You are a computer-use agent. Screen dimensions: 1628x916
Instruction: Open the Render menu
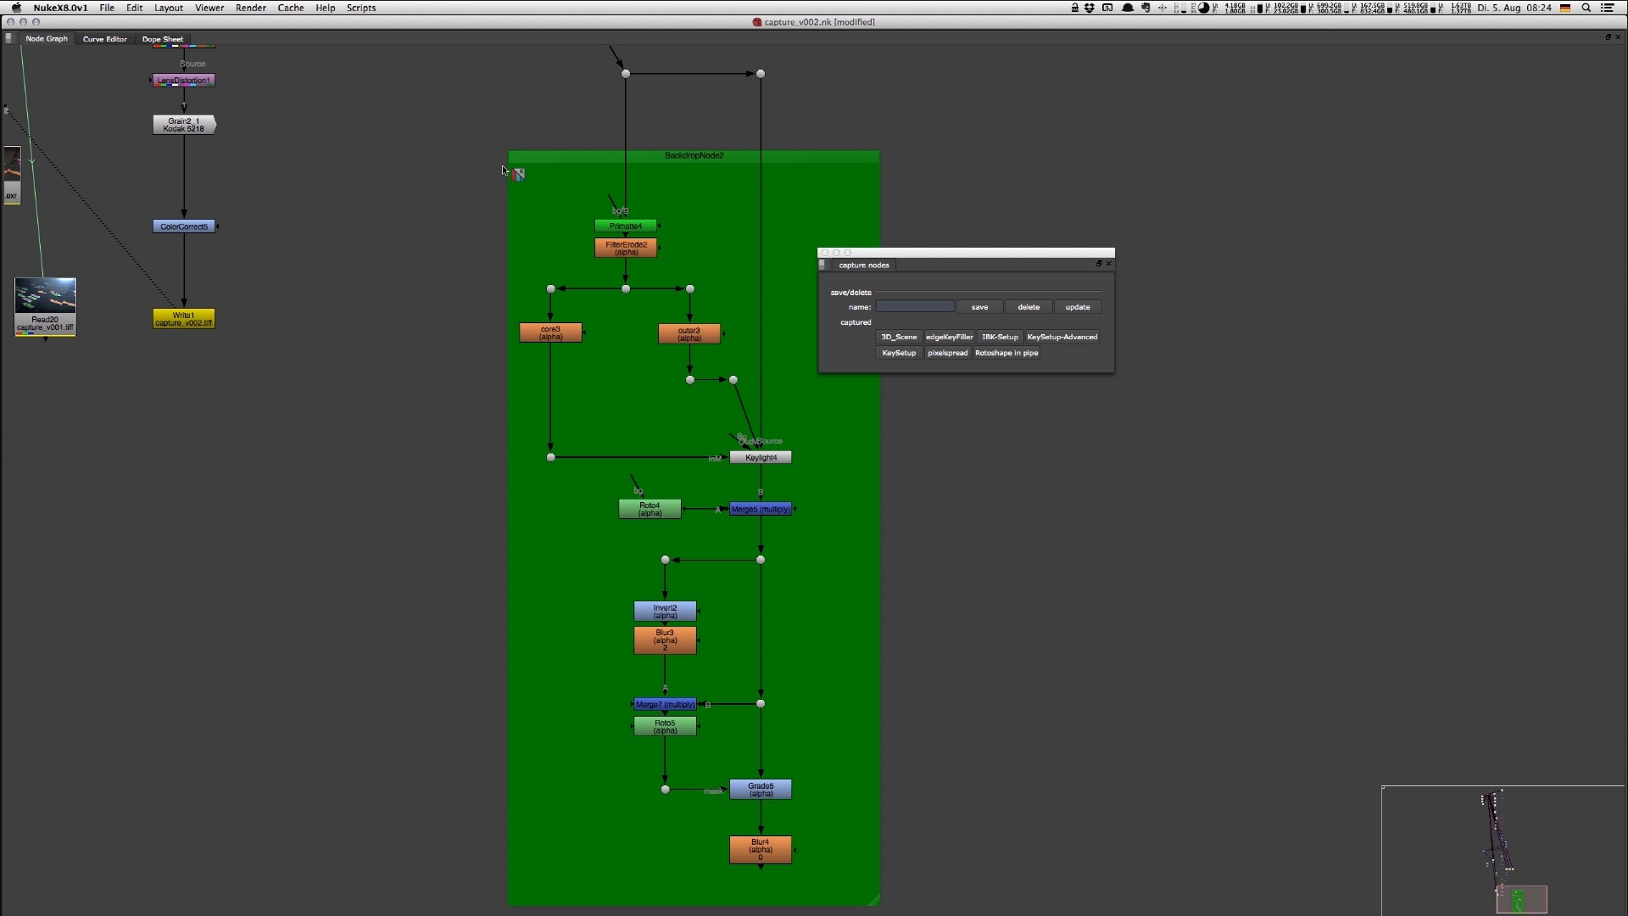tap(250, 8)
